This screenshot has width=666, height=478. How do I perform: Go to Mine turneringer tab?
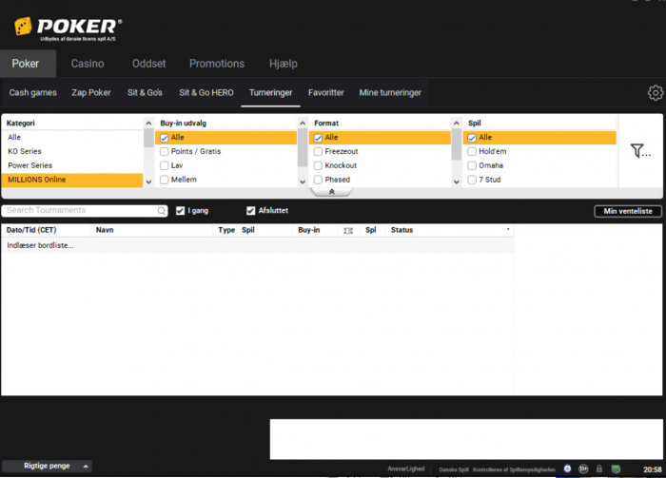(x=390, y=92)
